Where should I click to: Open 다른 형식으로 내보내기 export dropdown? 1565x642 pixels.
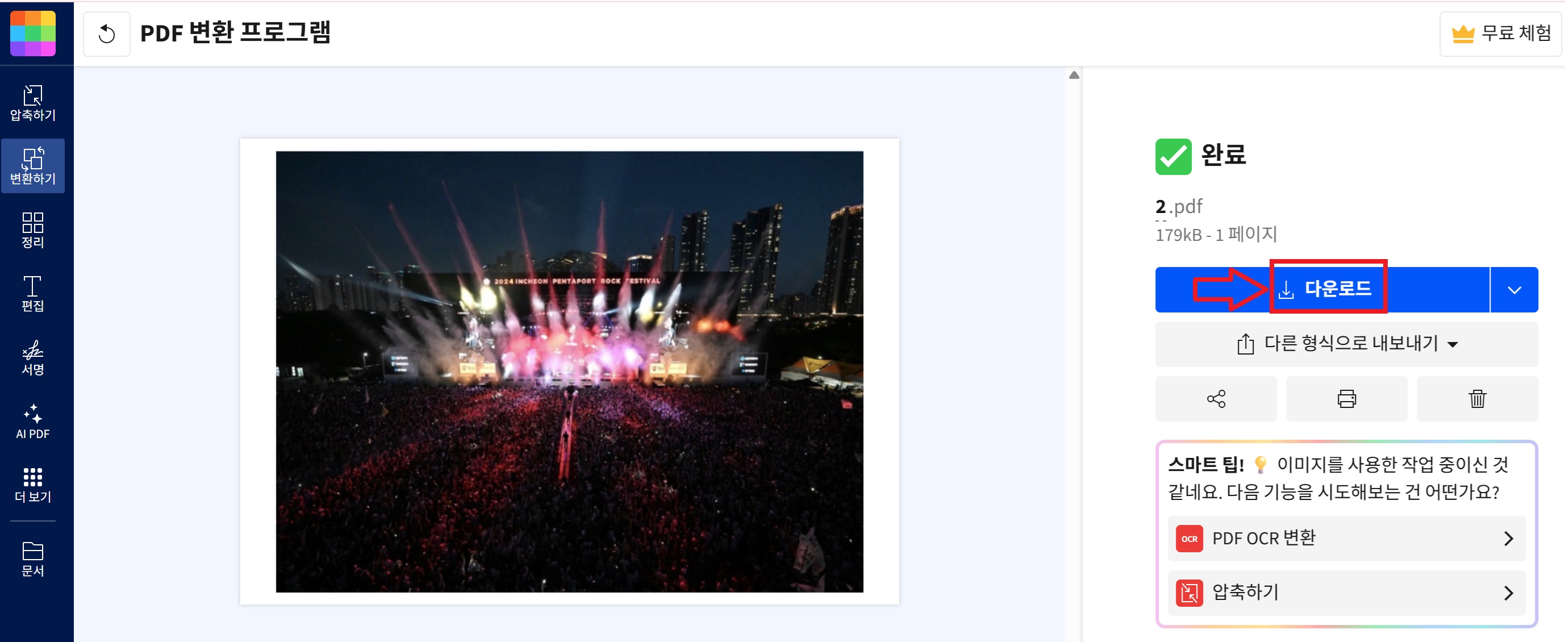click(1346, 344)
